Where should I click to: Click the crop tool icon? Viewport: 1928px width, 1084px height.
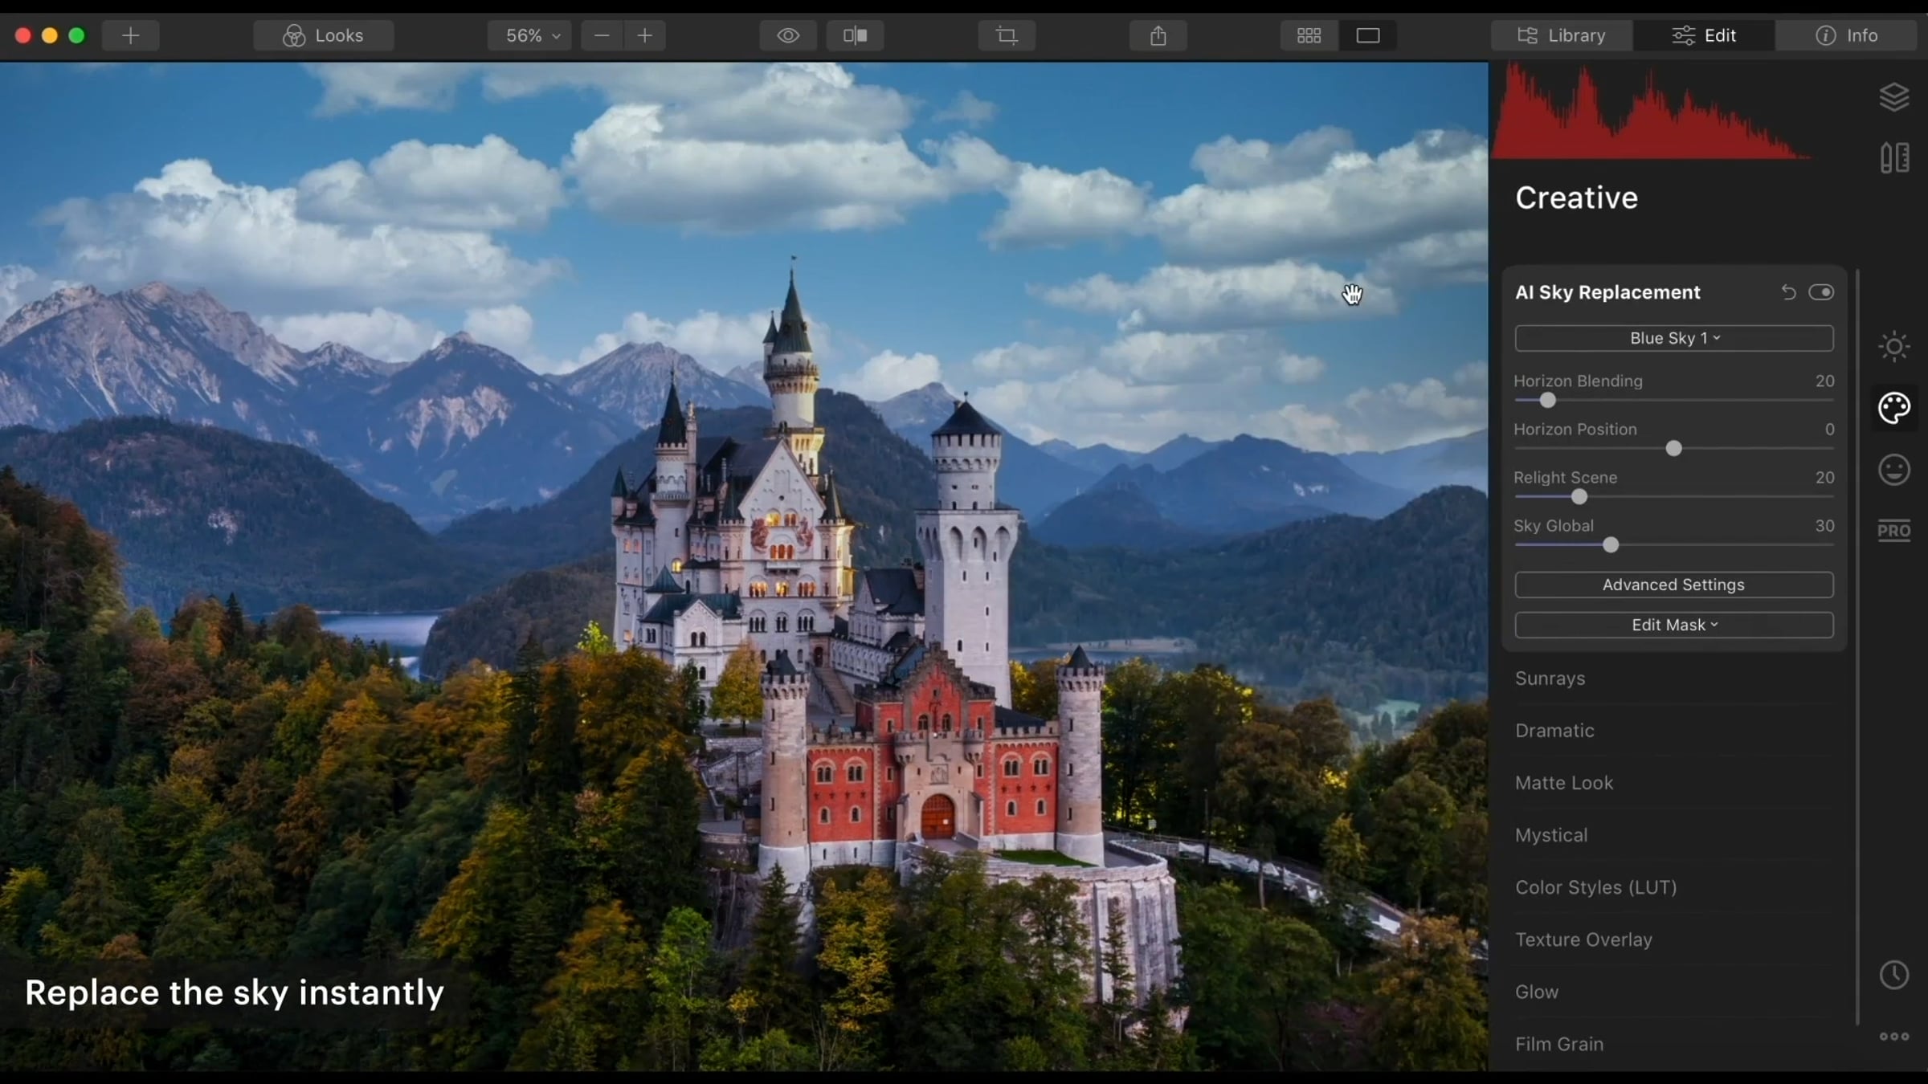coord(1007,35)
